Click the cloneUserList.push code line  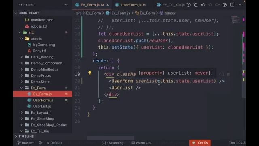click(136, 41)
